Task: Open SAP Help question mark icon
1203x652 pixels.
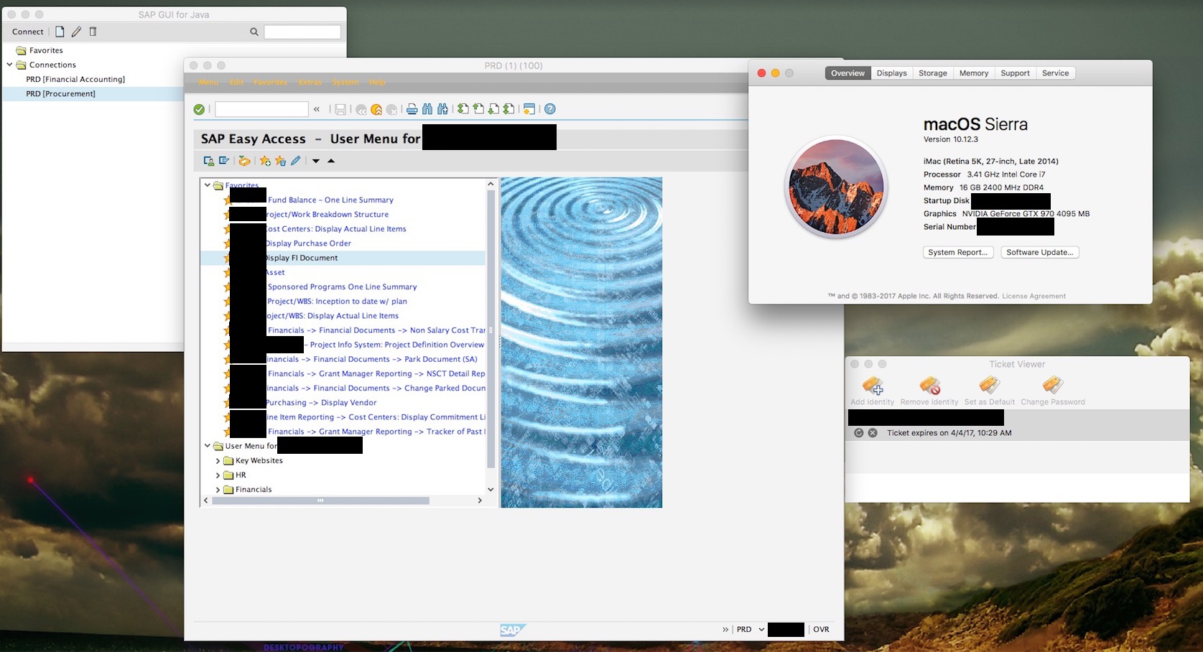Action: tap(550, 109)
